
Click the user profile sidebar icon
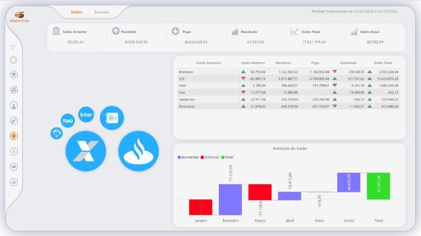(x=14, y=105)
